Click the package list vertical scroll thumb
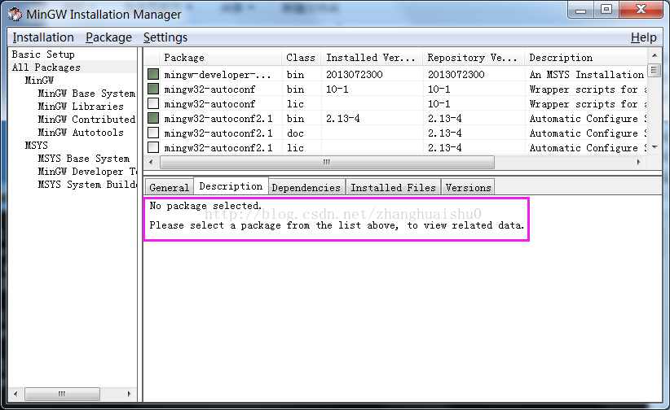 coord(655,70)
